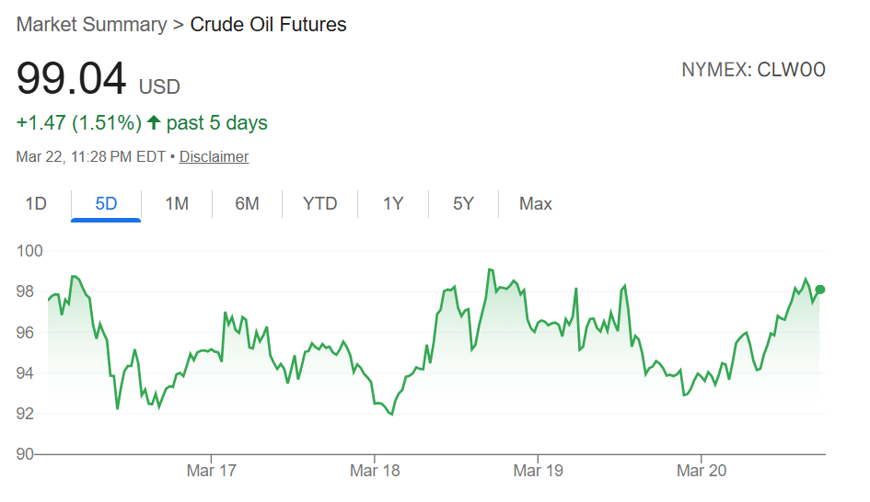Show the YTD chart range

(x=319, y=204)
